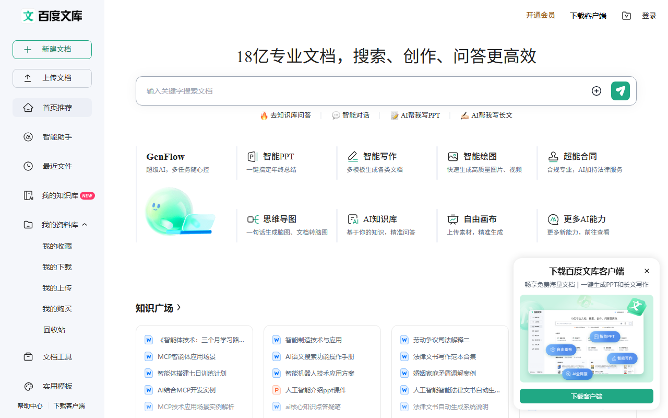
Task: Open document 智能体搭建七日训练计划
Action: coord(192,373)
